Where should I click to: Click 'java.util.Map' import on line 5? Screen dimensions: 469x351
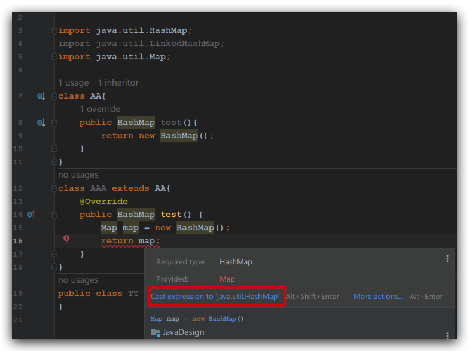130,57
